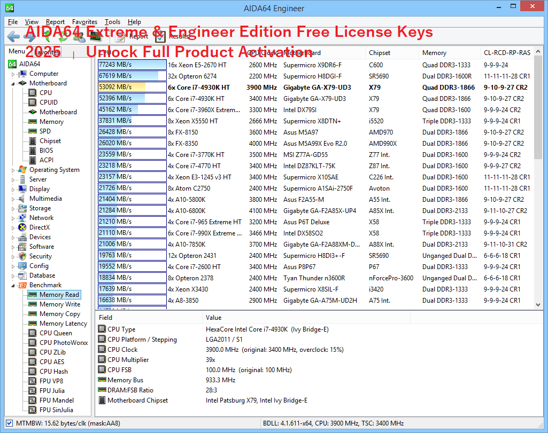548x433 pixels.
Task: Open the Tools menu
Action: tap(112, 22)
